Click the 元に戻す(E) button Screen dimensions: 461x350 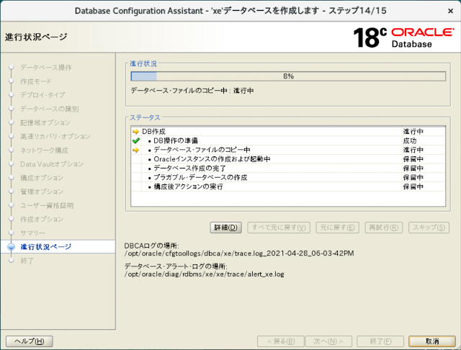(338, 228)
